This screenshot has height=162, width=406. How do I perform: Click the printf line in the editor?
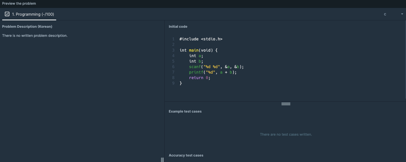(x=213, y=72)
